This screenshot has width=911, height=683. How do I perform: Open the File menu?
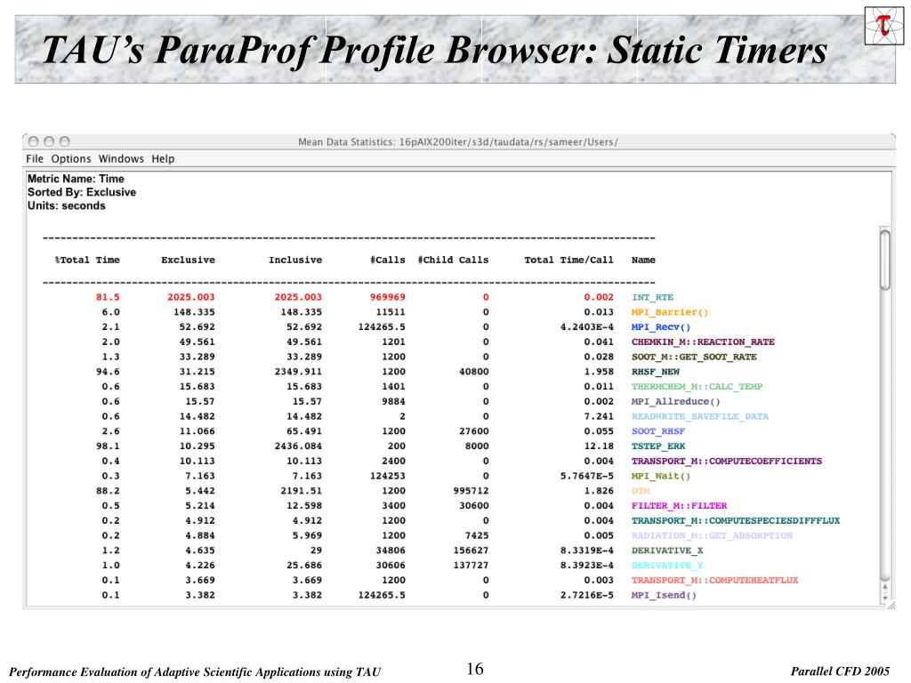[x=35, y=158]
